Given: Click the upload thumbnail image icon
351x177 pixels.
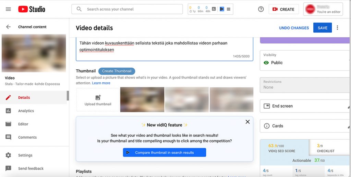Looking at the screenshot, I should [x=98, y=97].
